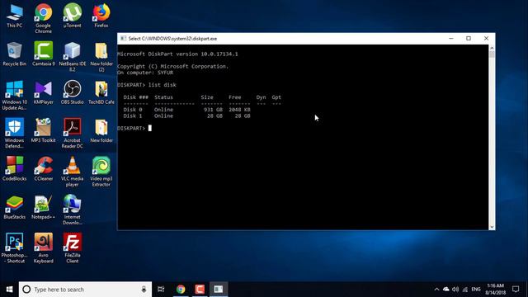
Task: Open uTorrent desktop shortcut
Action: (73, 16)
